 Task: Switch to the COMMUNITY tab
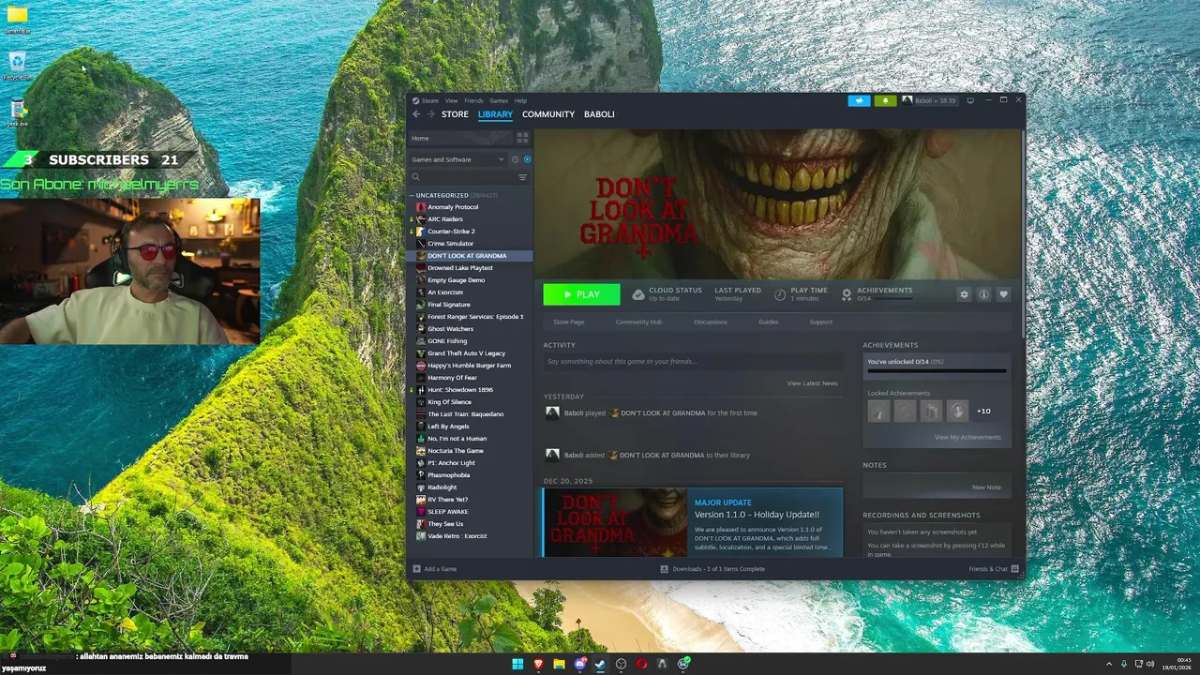[548, 114]
